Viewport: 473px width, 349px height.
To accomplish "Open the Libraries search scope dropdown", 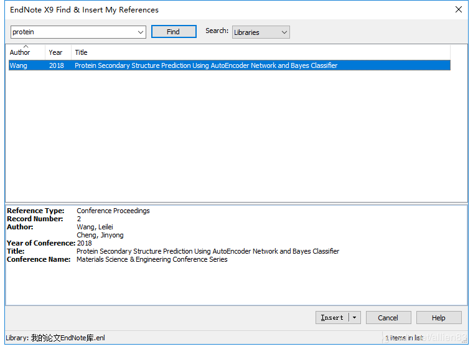I will (x=261, y=32).
